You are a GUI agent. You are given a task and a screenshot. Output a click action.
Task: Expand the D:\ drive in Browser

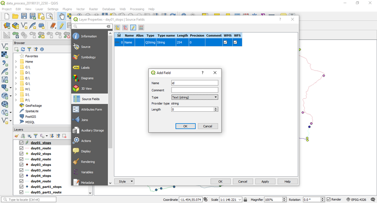[16, 73]
